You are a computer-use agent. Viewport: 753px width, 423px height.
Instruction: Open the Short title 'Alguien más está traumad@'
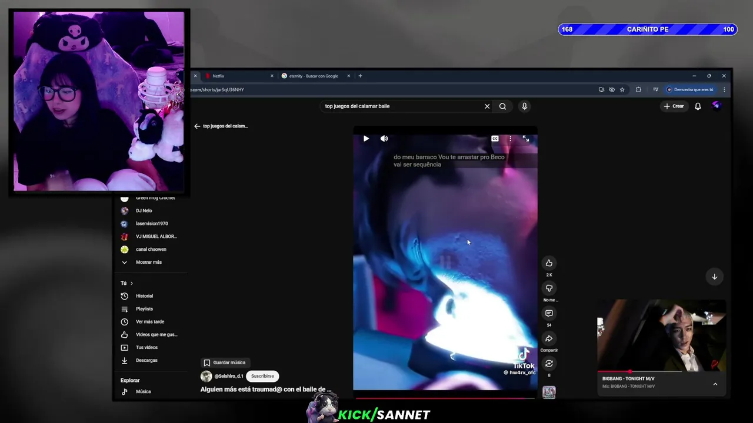266,390
